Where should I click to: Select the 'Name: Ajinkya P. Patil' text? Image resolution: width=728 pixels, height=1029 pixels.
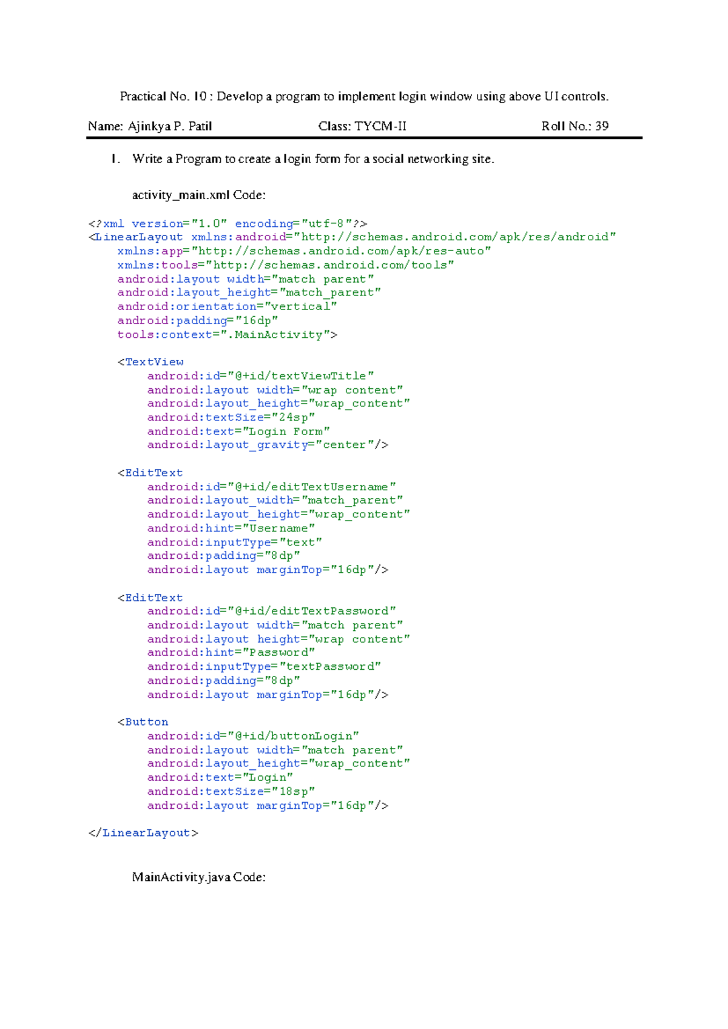click(150, 126)
